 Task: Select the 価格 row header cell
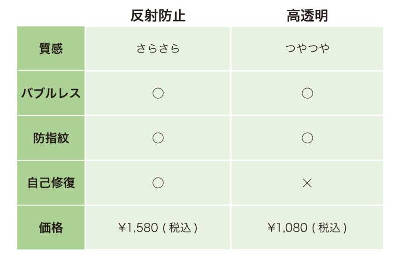click(51, 228)
